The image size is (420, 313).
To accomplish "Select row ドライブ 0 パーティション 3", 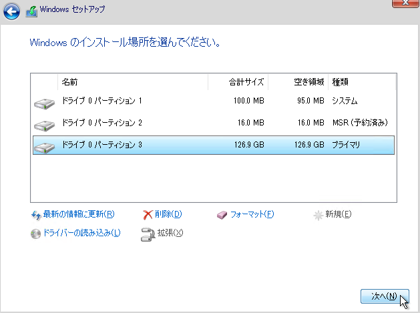I will click(214, 145).
